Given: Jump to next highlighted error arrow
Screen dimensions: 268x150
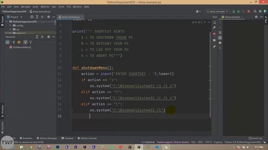Looking at the screenshot, I should click(x=209, y=22).
